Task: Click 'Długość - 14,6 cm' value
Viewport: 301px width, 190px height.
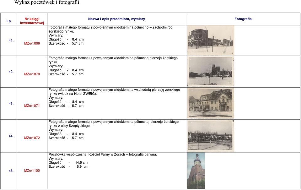Action: coord(68,163)
